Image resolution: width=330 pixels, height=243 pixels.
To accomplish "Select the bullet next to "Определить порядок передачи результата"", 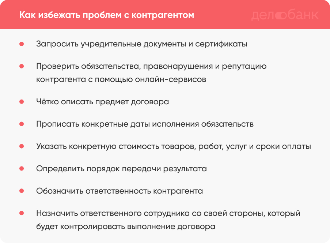I will pos(22,168).
